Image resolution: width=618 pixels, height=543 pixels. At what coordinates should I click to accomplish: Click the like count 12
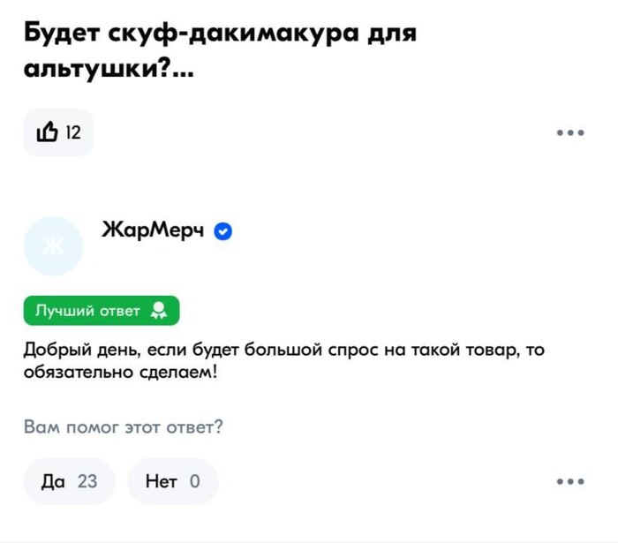pyautogui.click(x=73, y=133)
